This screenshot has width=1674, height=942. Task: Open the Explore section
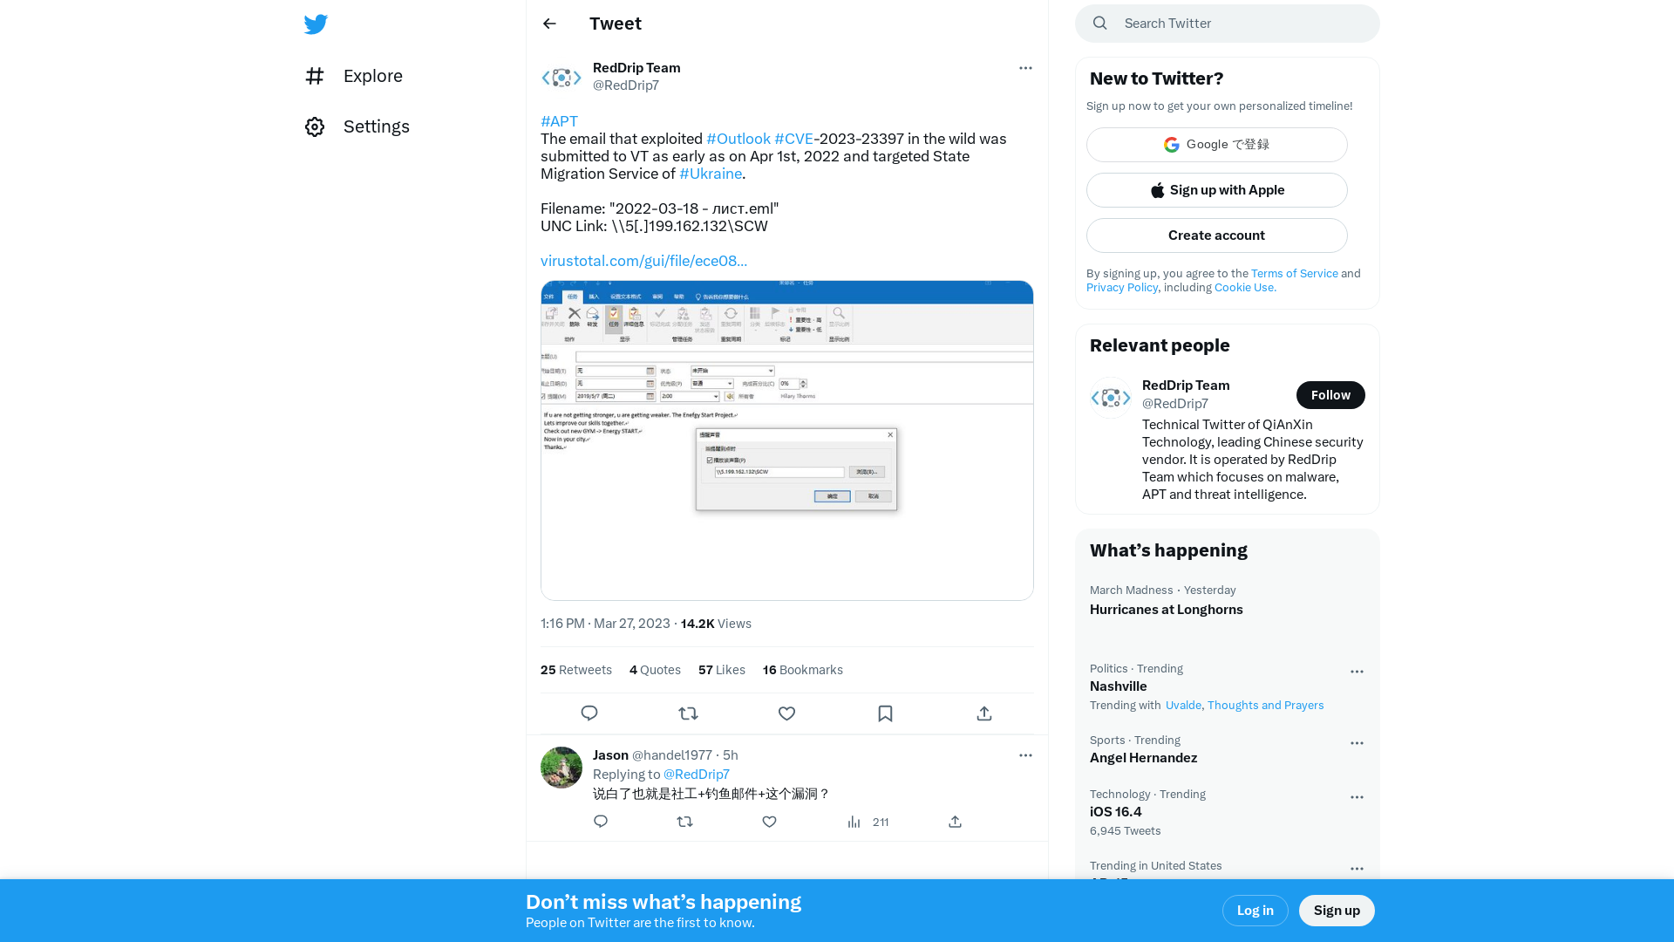point(371,76)
